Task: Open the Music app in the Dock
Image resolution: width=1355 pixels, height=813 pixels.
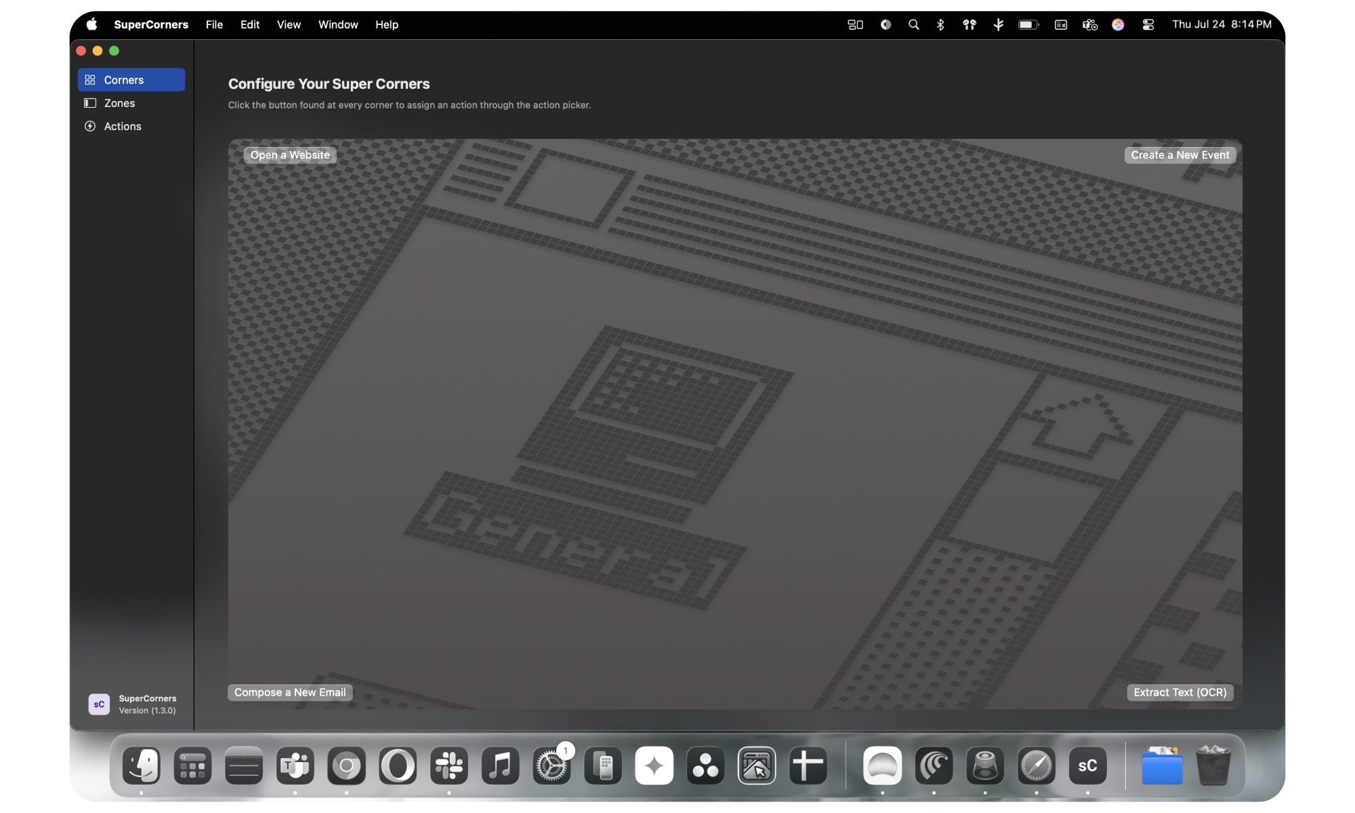Action: (500, 766)
